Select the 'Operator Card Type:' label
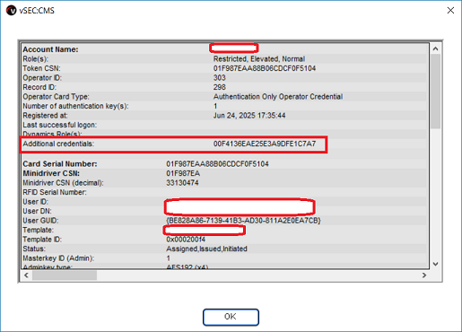The width and height of the screenshot is (462, 332). tap(56, 97)
